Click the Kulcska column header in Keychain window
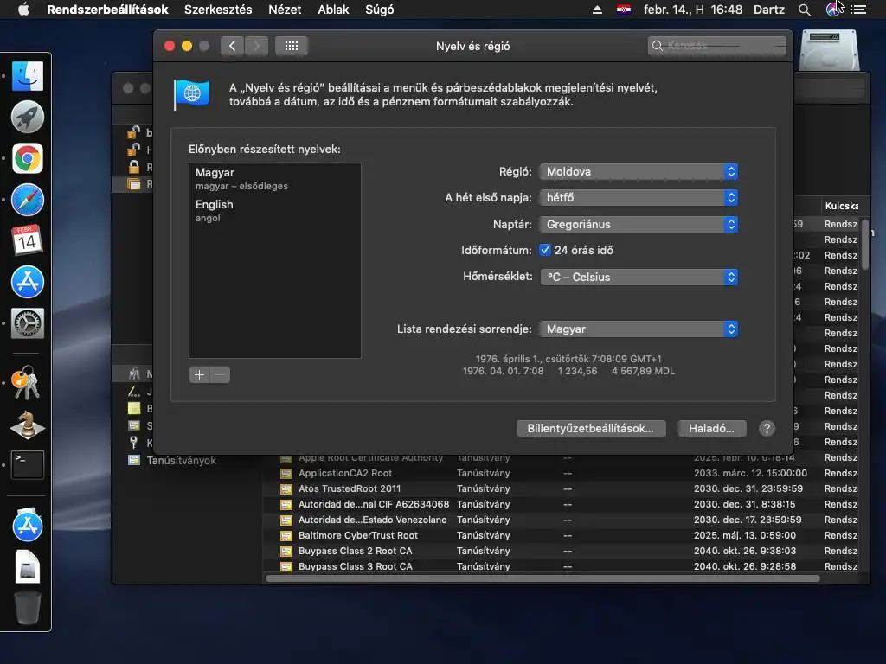Viewport: 886px width, 664px height. tap(841, 206)
